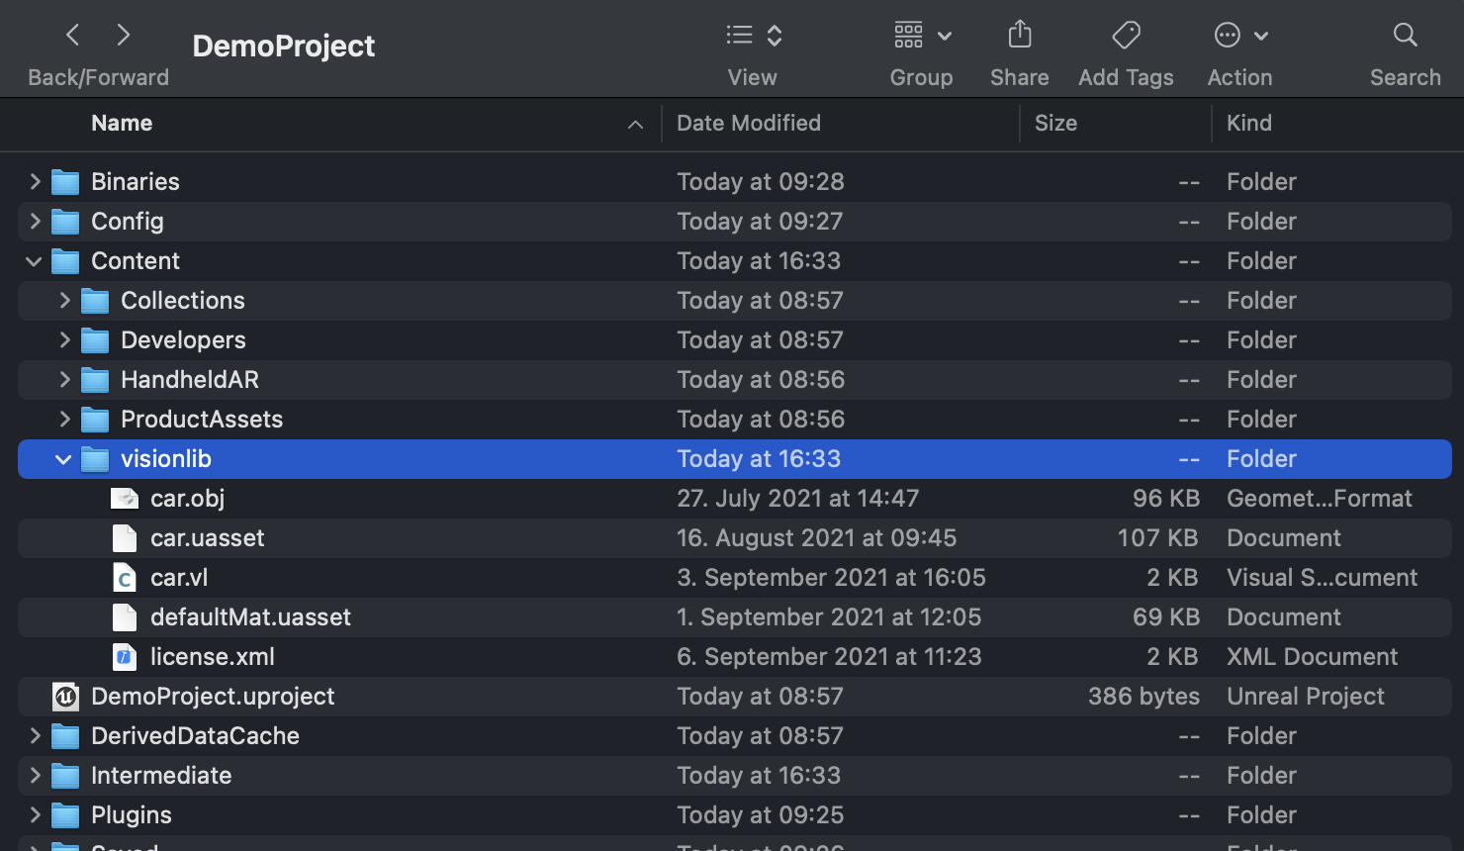Viewport: 1464px width, 851px height.
Task: Click the car.vl file icon
Action: point(125,578)
